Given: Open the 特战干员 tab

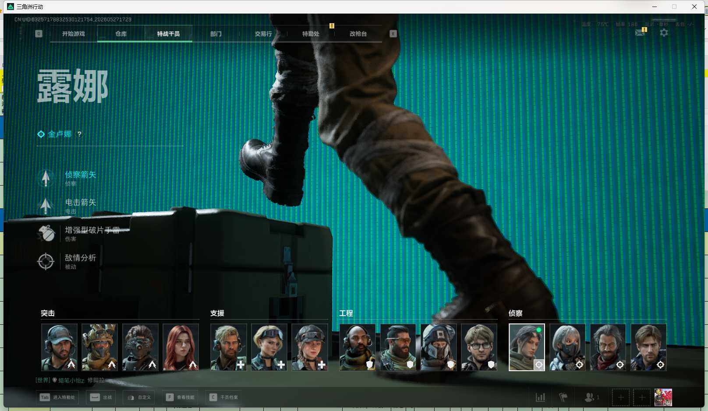Looking at the screenshot, I should click(168, 34).
